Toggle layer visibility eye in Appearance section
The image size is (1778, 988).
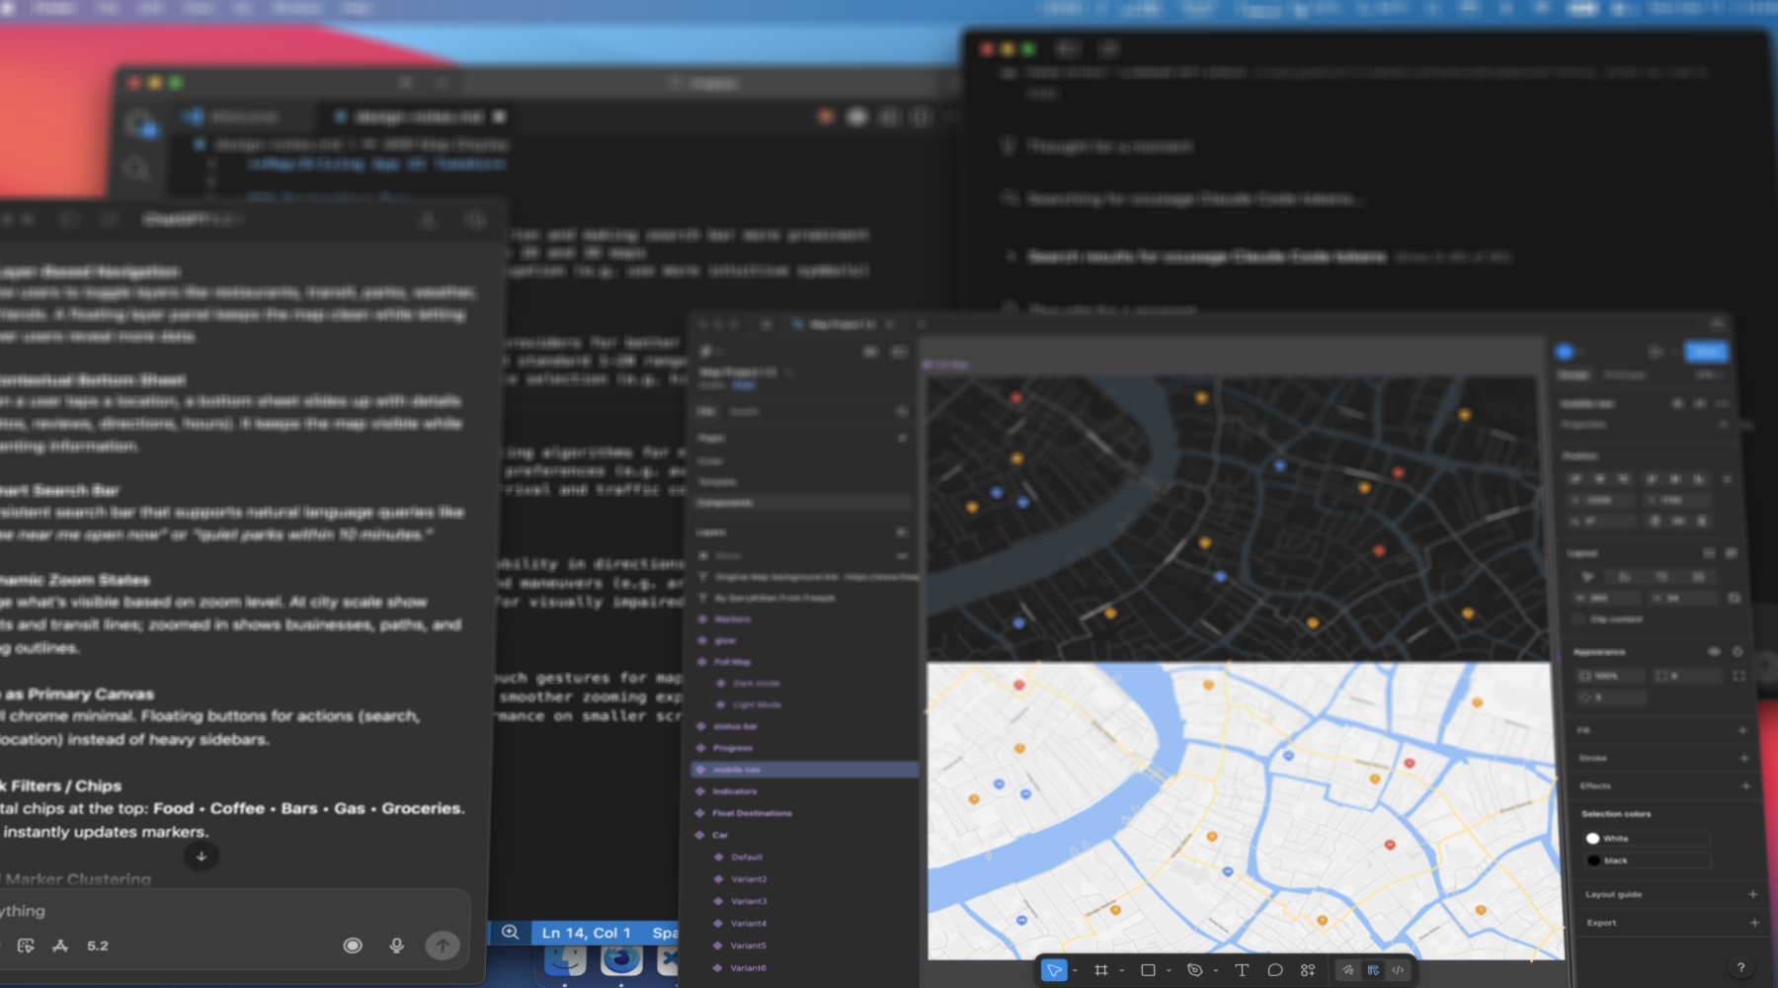[1714, 652]
